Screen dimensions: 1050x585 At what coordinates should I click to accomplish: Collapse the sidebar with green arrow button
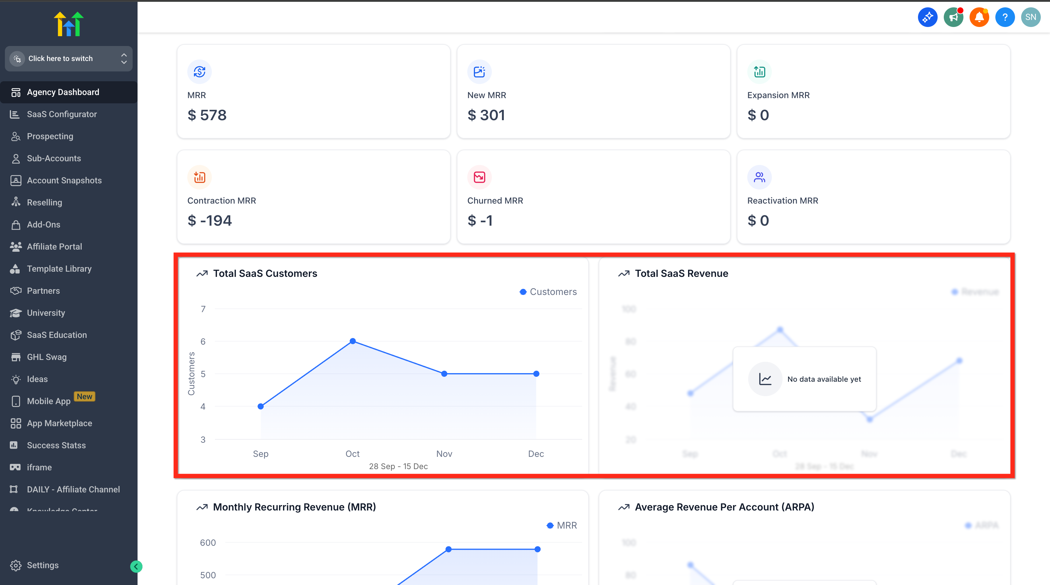(x=136, y=566)
